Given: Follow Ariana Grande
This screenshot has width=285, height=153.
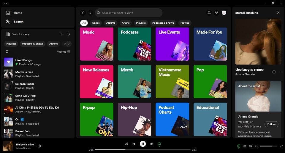Looking at the screenshot, I should (x=271, y=124).
